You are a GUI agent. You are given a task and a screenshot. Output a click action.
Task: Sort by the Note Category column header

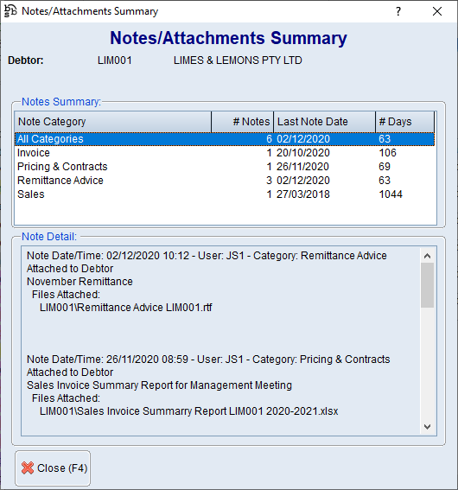pyautogui.click(x=113, y=122)
